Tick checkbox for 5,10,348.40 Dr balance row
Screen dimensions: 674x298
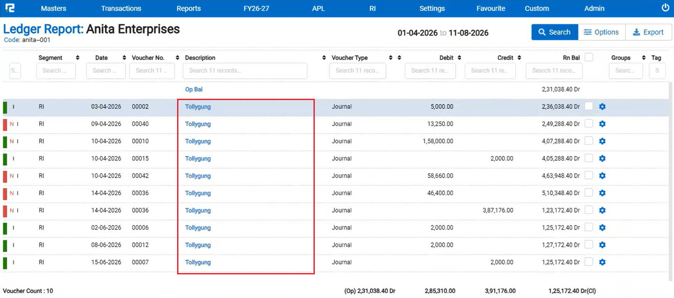tap(589, 193)
